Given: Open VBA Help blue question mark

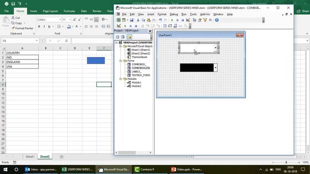Looking at the screenshot, I should click(x=217, y=20).
